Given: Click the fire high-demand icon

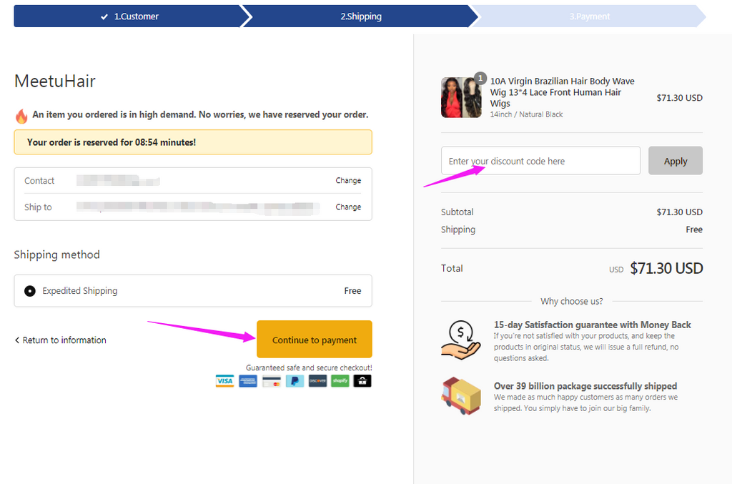Looking at the screenshot, I should tap(21, 116).
